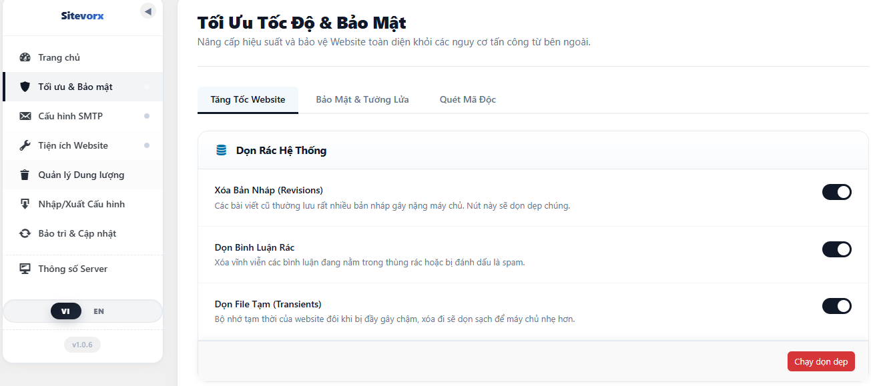
Task: Click the refresh icon for Bảo trì & Cập nhật
Action: click(x=25, y=233)
